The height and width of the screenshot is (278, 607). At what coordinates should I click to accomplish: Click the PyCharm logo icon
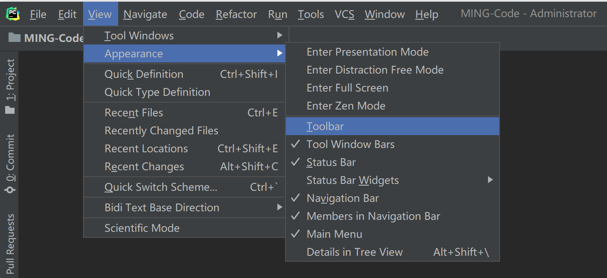pyautogui.click(x=13, y=14)
